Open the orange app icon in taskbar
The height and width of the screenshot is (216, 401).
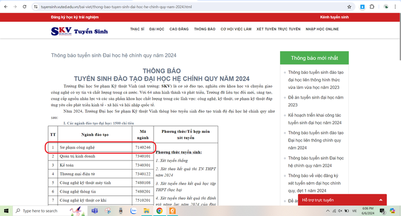coord(172,211)
